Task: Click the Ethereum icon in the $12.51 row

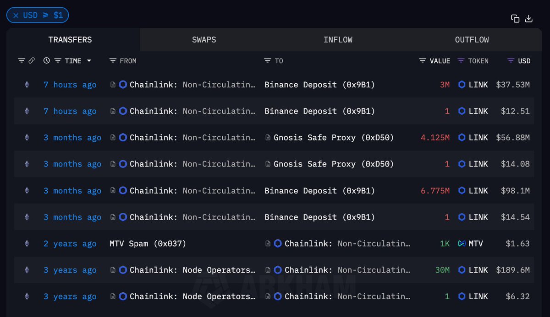Action: pos(27,111)
